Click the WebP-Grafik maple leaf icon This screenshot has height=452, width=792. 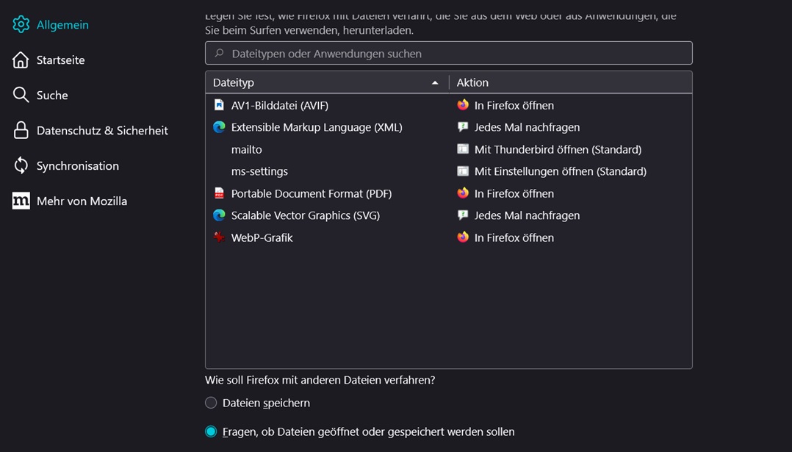click(220, 237)
